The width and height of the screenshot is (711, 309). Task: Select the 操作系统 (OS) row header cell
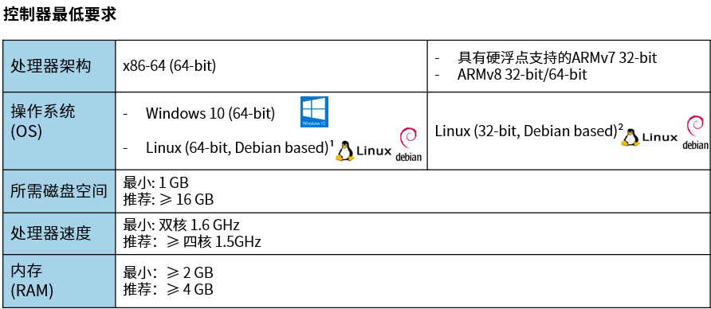[60, 131]
